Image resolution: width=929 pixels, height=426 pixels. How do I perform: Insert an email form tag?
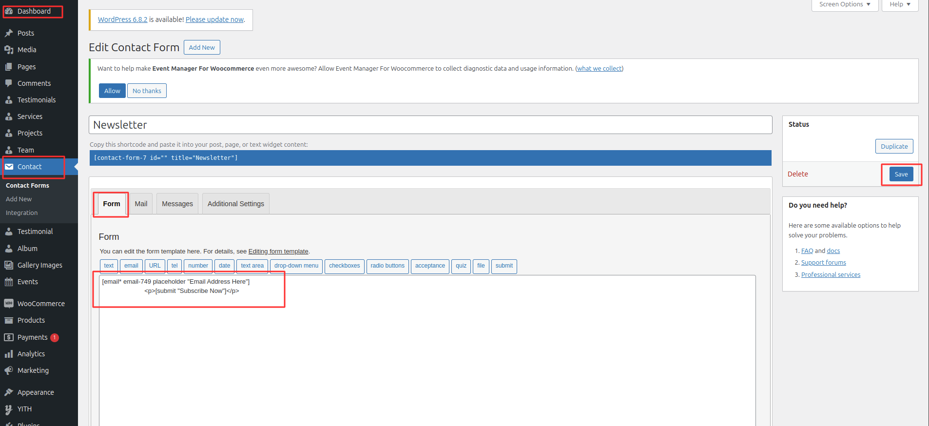(131, 266)
